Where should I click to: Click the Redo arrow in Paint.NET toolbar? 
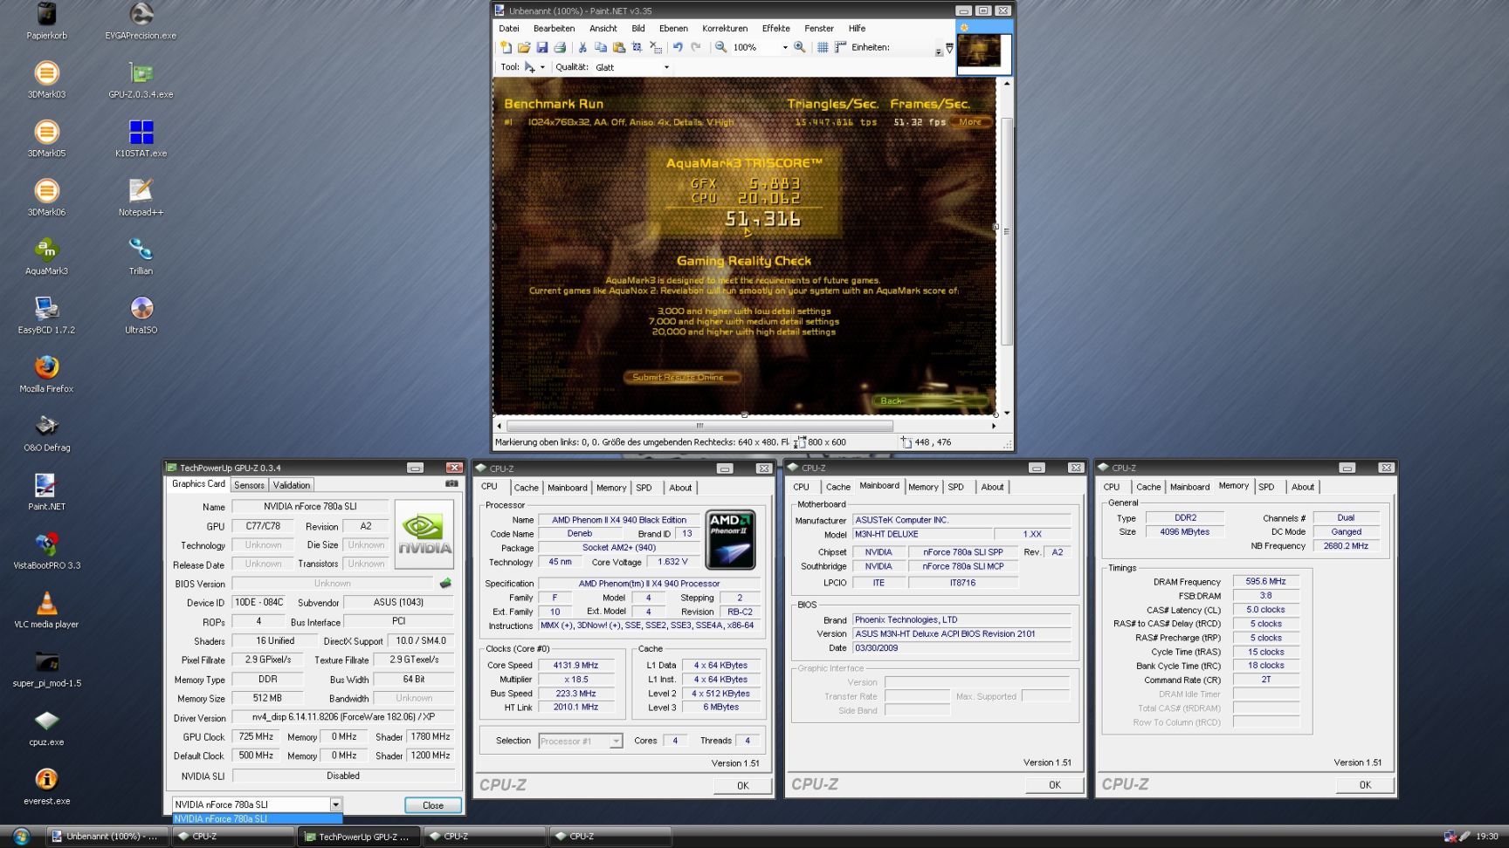(x=696, y=47)
